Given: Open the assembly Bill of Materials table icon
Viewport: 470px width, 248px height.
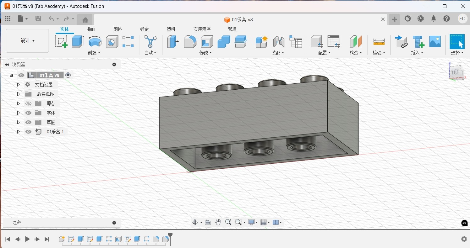Looking at the screenshot, I should coord(296,41).
